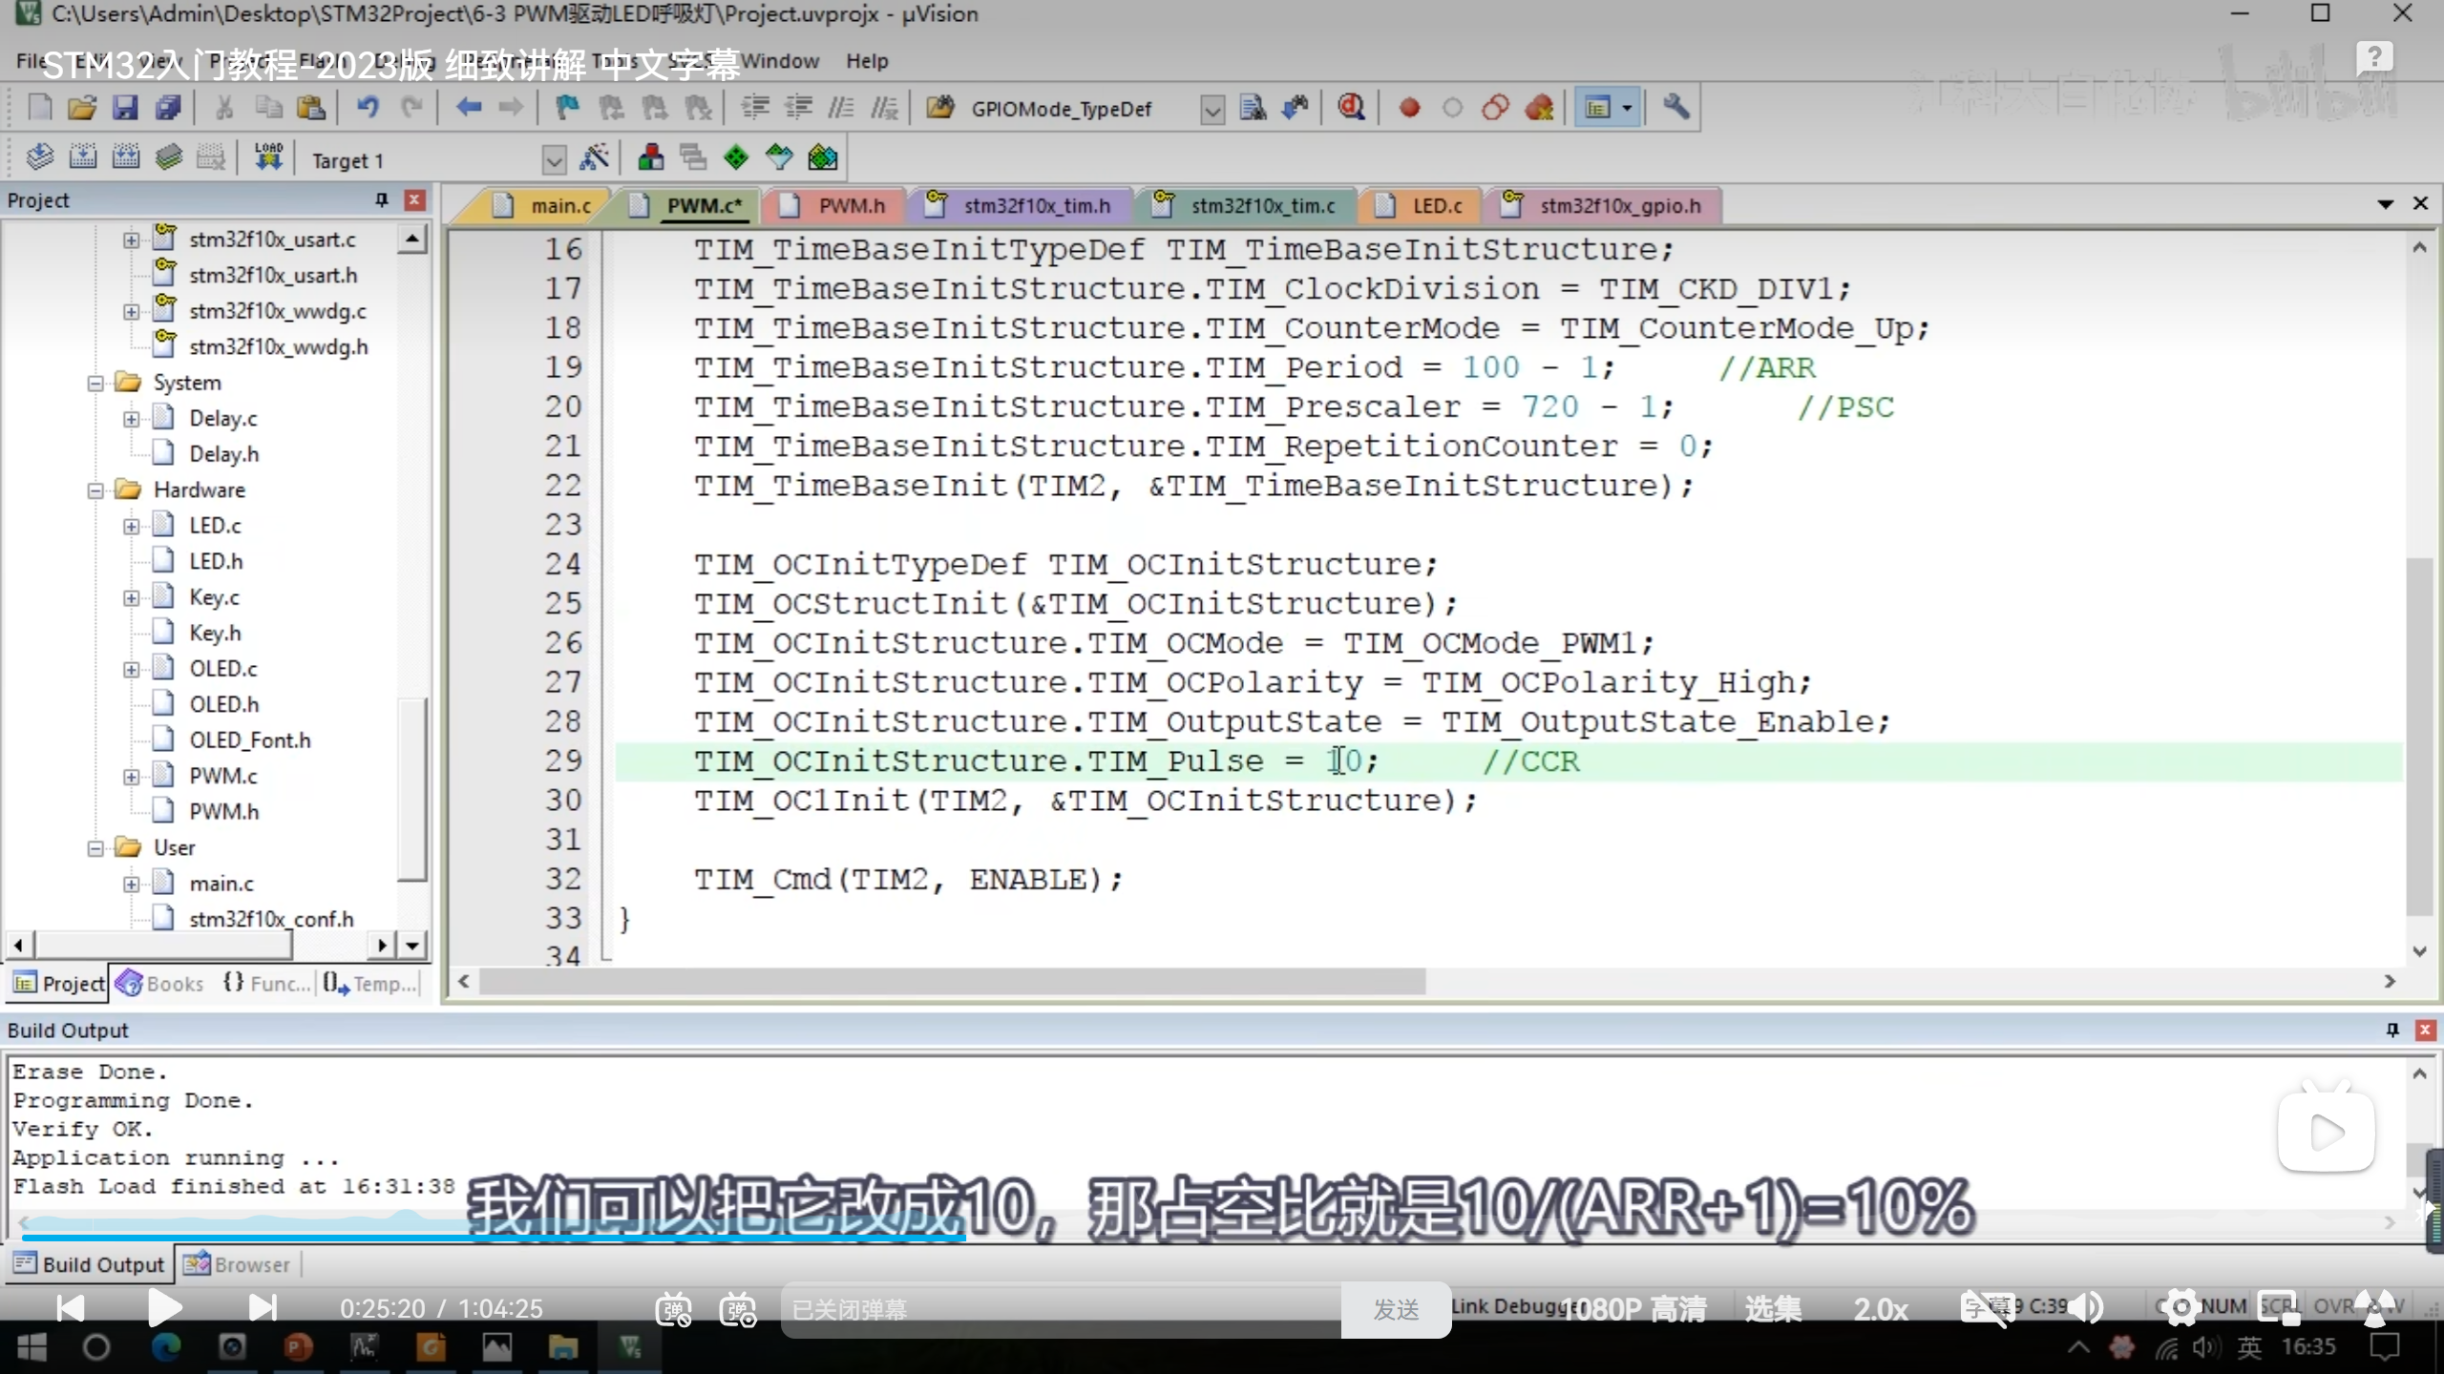Image resolution: width=2444 pixels, height=1374 pixels.
Task: Click the Undo arrow icon
Action: coord(368,108)
